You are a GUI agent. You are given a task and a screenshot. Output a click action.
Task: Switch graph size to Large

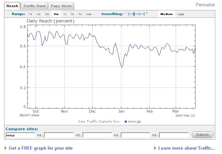point(181,14)
